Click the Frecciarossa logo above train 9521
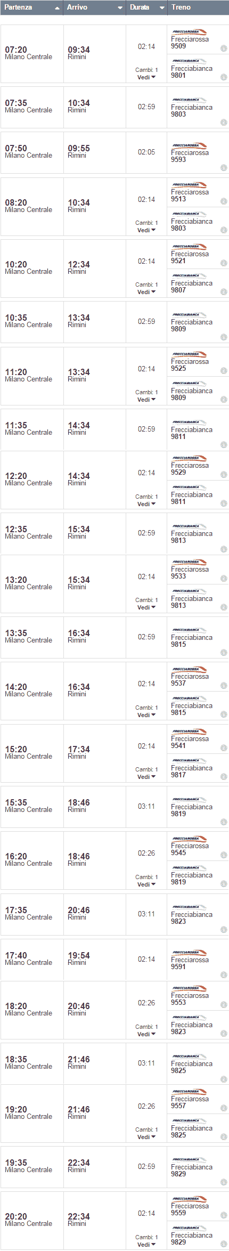The width and height of the screenshot is (229, 1251). pyautogui.click(x=189, y=247)
